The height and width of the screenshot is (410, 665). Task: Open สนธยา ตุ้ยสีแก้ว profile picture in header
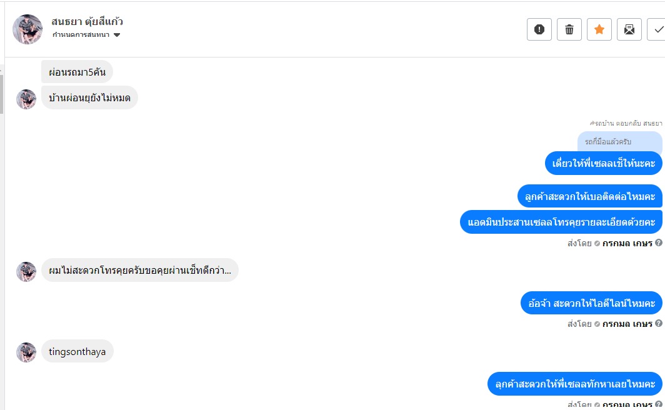(27, 29)
